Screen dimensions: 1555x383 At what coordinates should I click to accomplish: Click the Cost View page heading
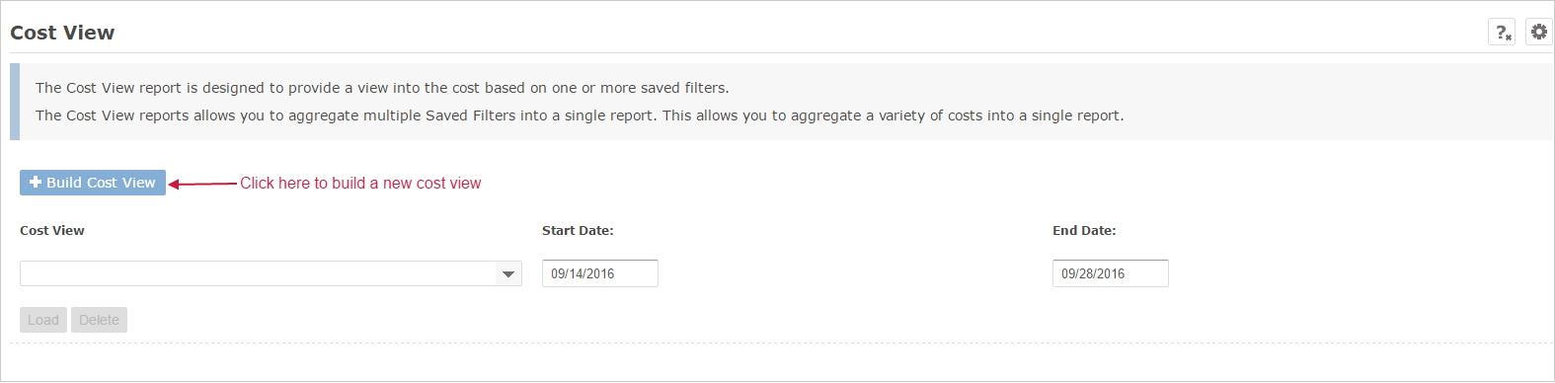point(62,33)
